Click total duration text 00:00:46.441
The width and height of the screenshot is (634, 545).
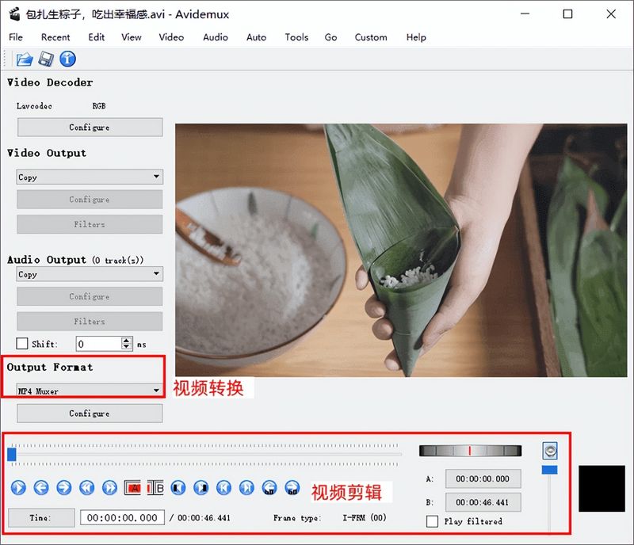tap(204, 517)
